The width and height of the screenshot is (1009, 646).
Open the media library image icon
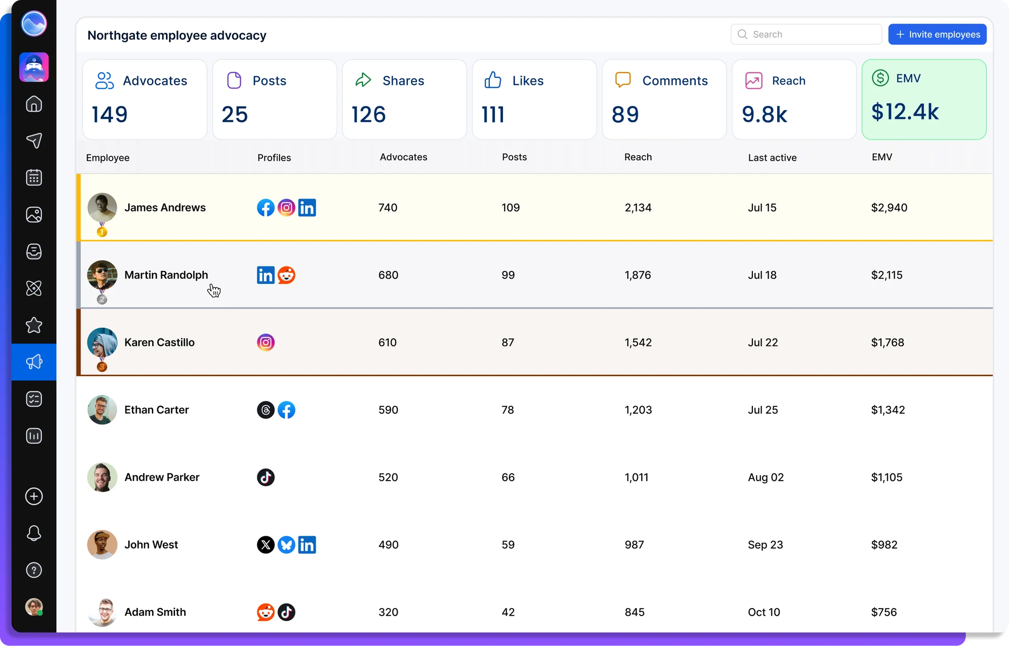[34, 215]
